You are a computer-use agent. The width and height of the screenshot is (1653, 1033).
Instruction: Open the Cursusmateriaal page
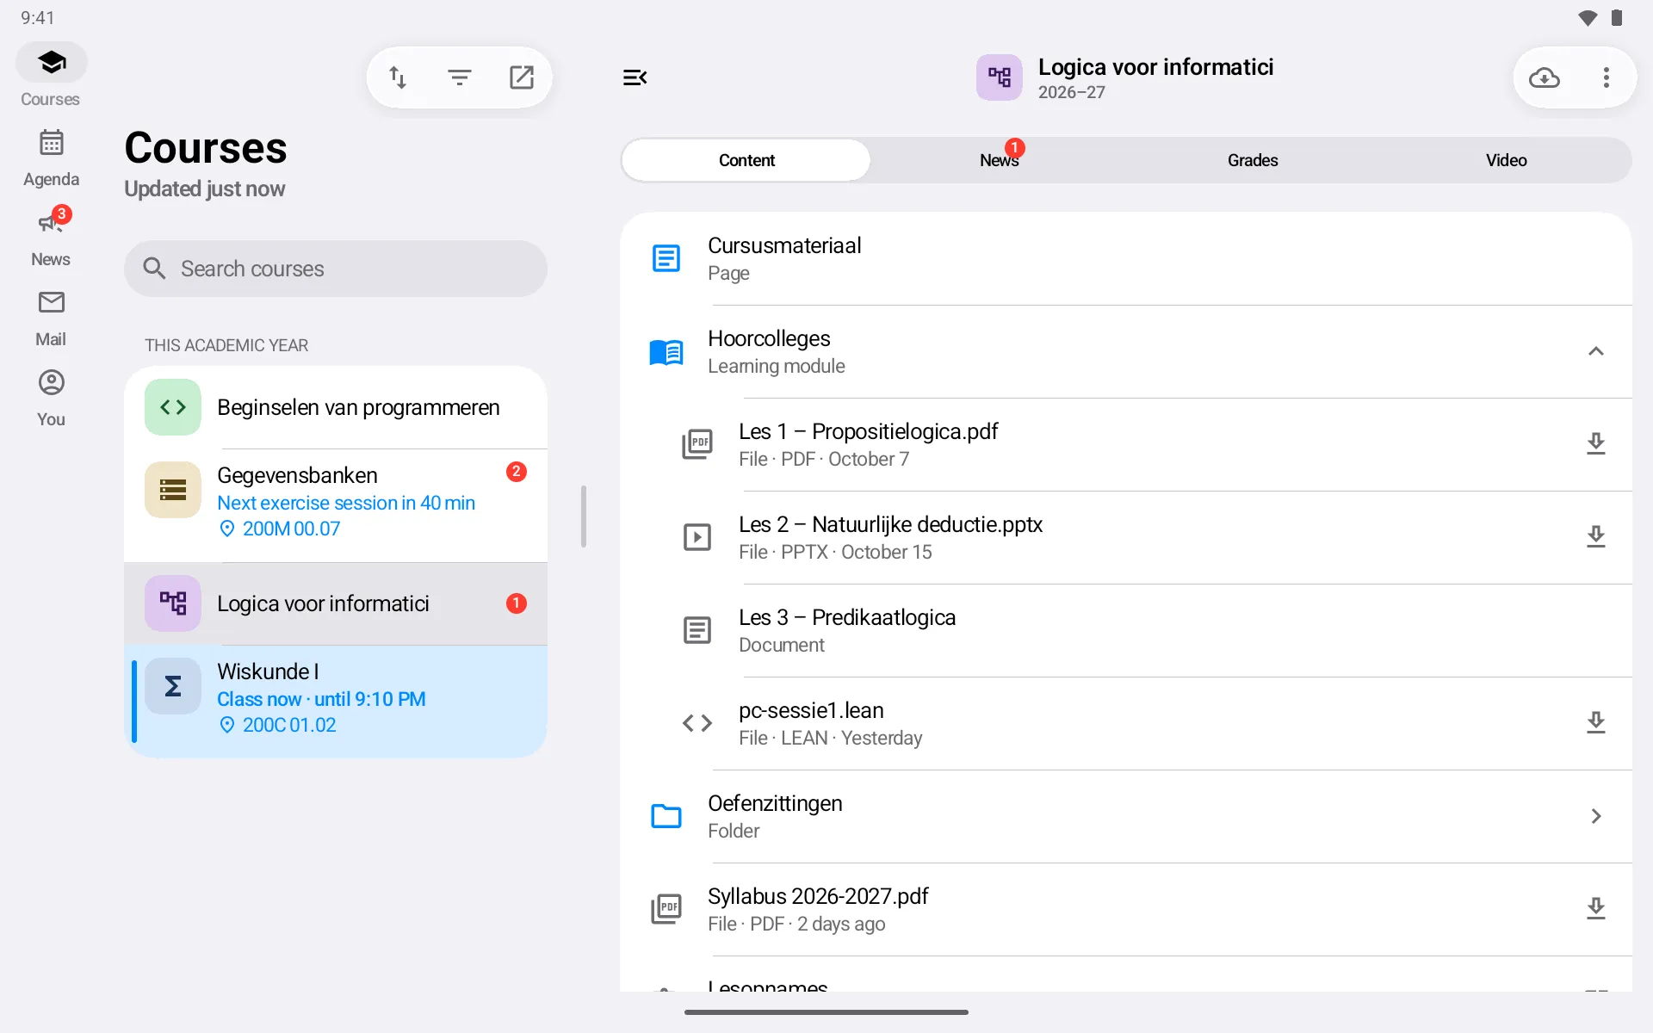(x=1126, y=258)
